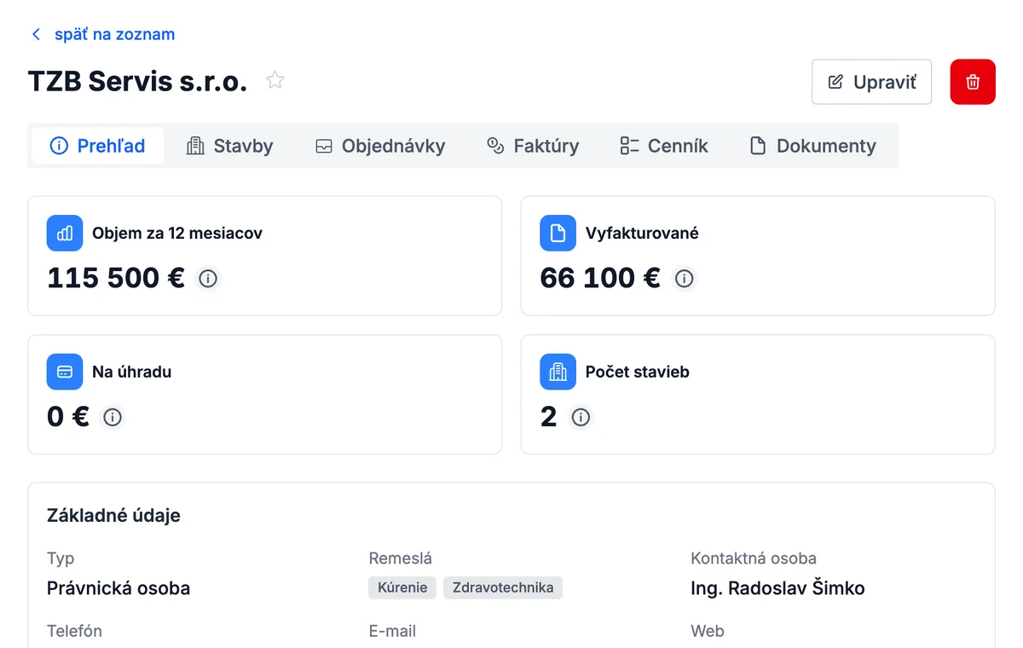Screen dimensions: 1023x648
Task: Click contact name 'Ing. Radoslav Šimko'
Action: pyautogui.click(x=777, y=588)
